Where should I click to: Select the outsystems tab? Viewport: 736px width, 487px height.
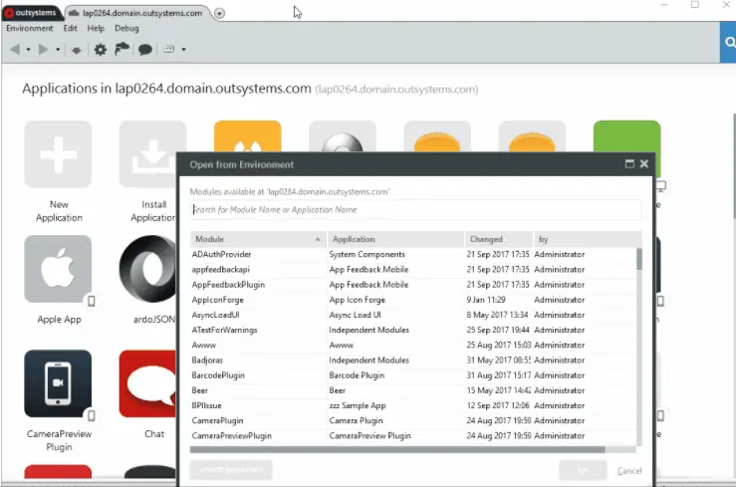[x=31, y=13]
